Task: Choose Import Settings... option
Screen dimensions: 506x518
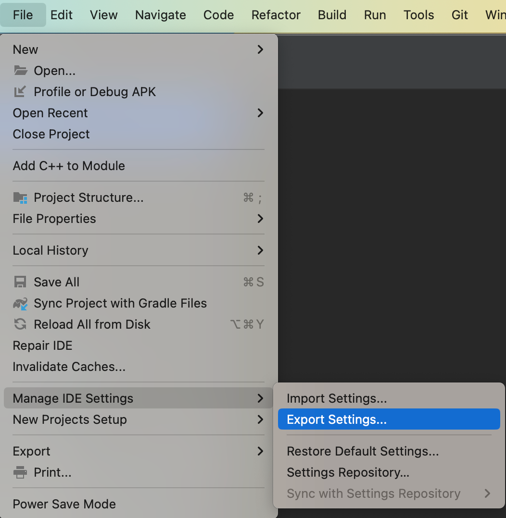Action: pos(337,398)
